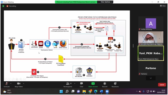This screenshot has width=168, height=95.
Task: Click the red Leave button
Action: [x=162, y=85]
